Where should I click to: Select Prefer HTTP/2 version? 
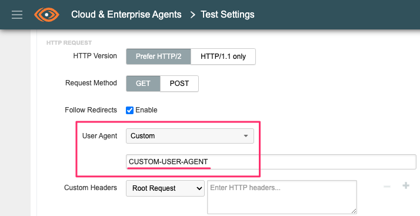159,57
